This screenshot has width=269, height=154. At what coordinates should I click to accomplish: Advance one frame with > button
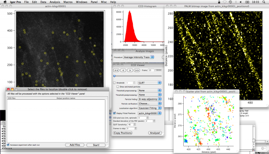click(130, 70)
